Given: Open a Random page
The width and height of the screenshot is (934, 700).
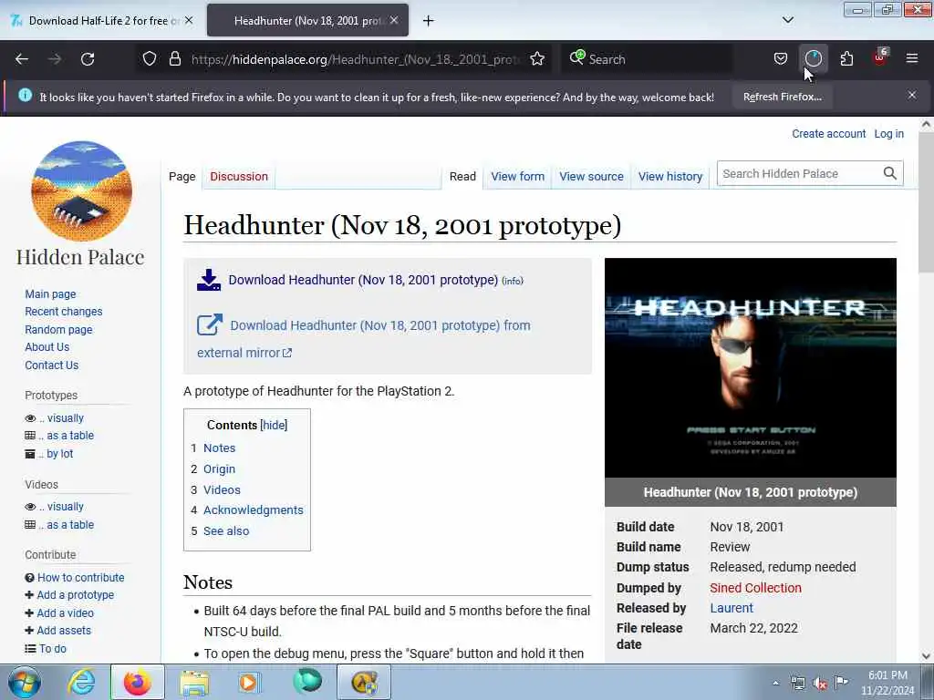Looking at the screenshot, I should [x=58, y=329].
